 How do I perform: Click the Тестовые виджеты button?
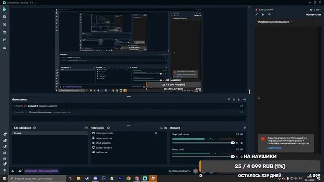click(179, 171)
